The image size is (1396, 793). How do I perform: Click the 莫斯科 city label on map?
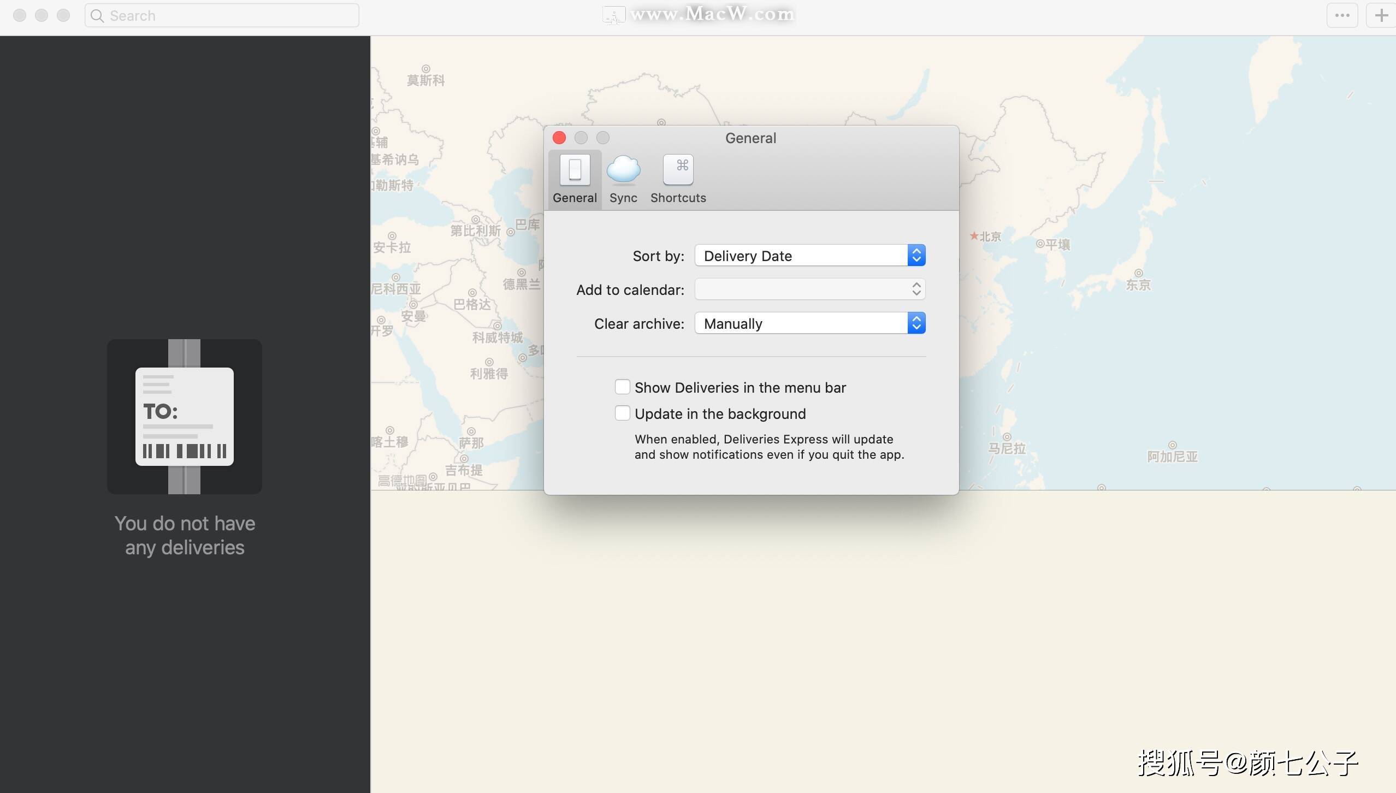426,81
